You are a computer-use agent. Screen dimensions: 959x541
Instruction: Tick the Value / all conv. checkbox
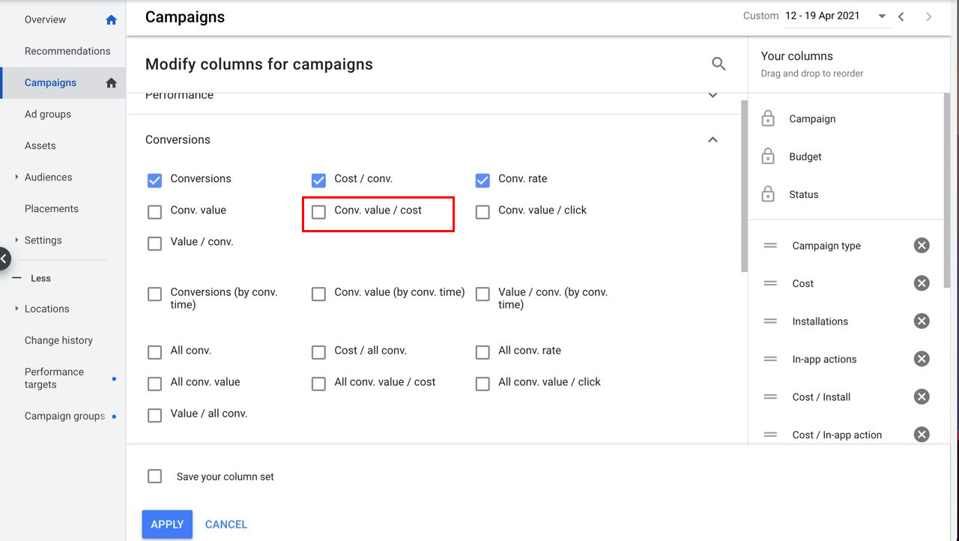tap(154, 415)
